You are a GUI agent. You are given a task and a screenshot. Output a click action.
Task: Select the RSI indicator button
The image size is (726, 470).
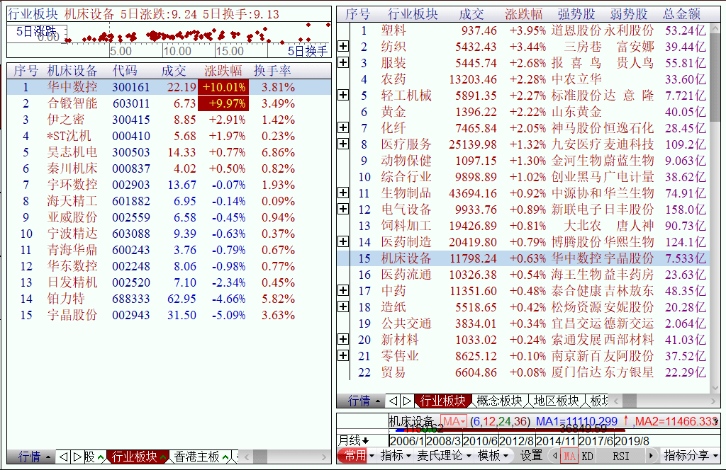(620, 456)
